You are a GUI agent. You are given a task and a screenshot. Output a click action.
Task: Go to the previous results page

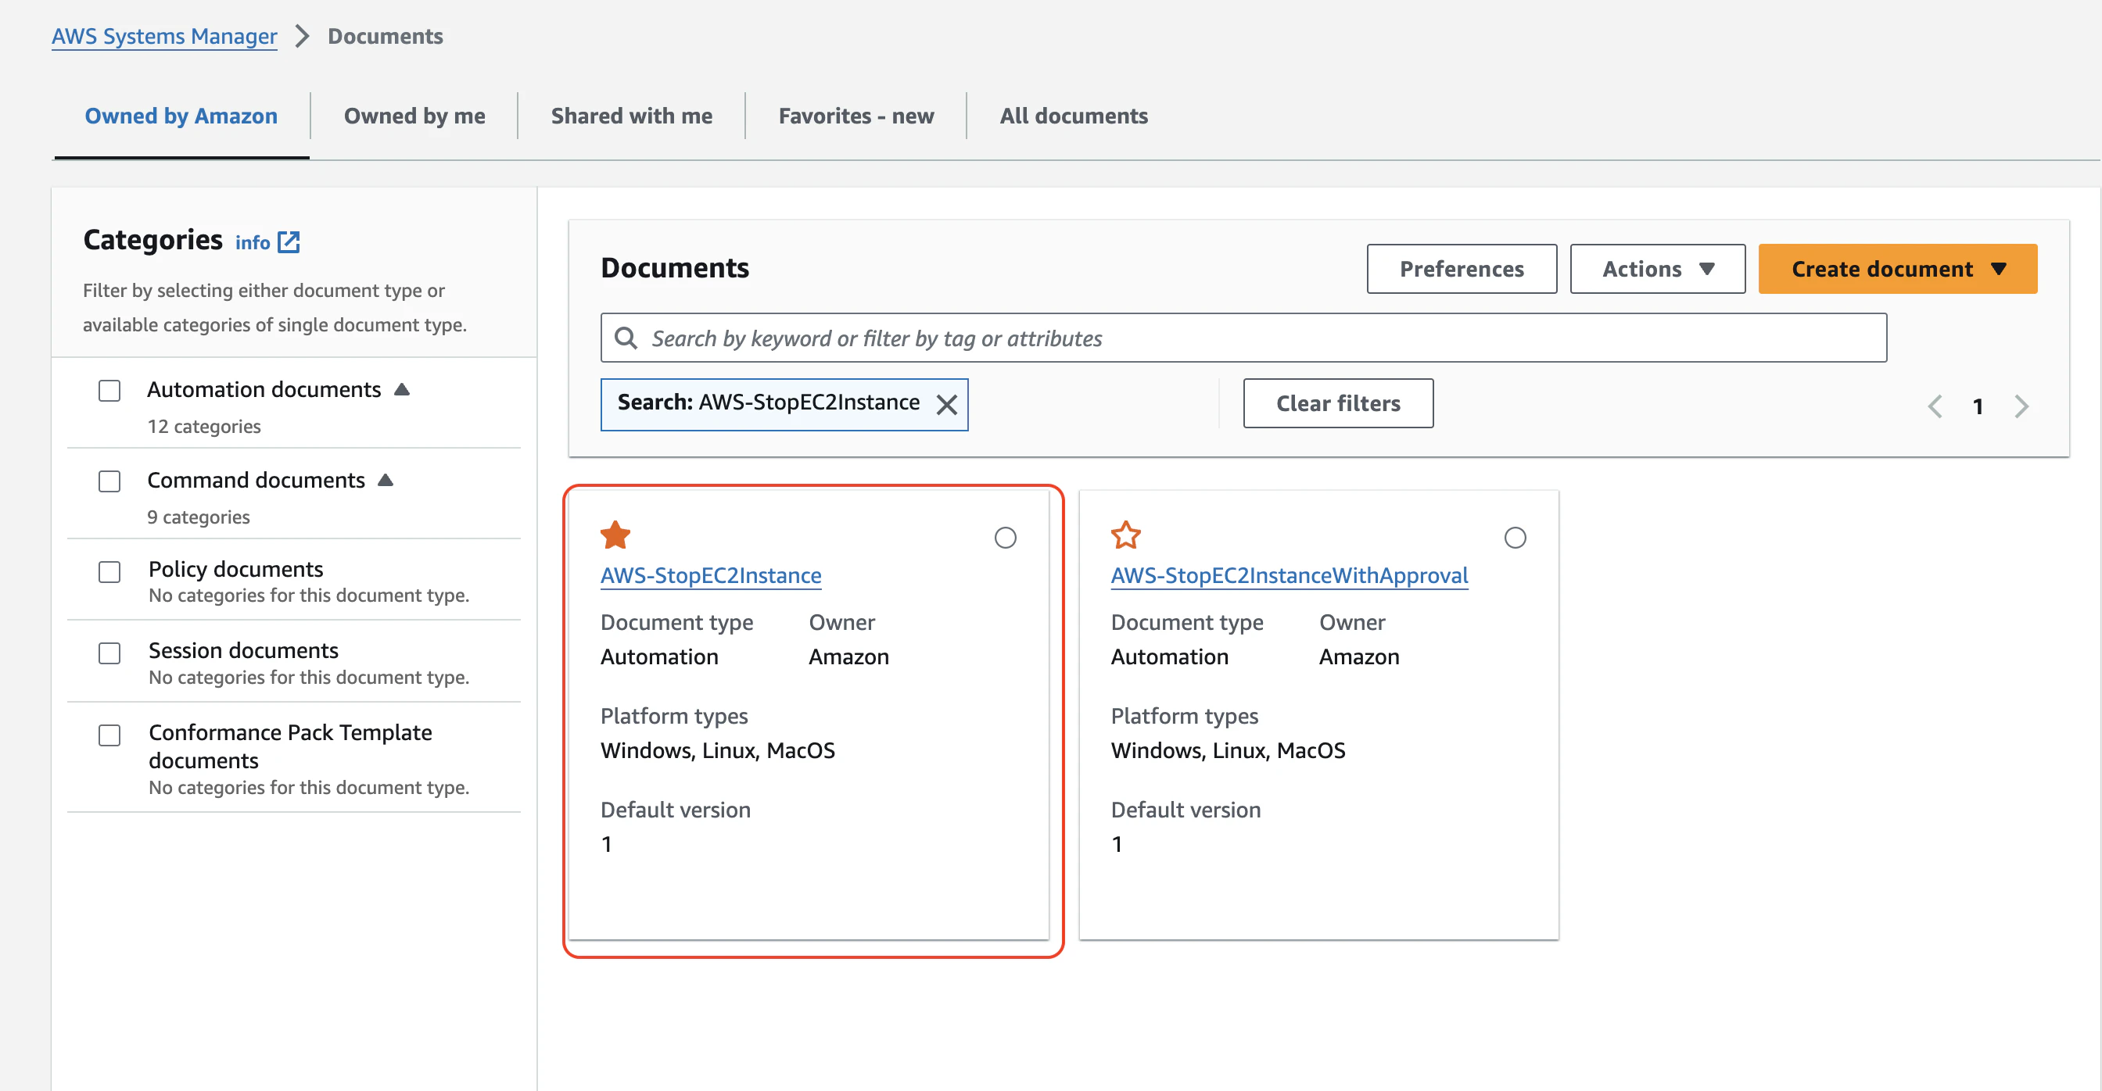[1935, 406]
